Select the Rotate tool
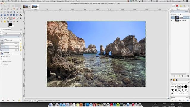The width and height of the screenshot is (190, 107). click(1, 15)
